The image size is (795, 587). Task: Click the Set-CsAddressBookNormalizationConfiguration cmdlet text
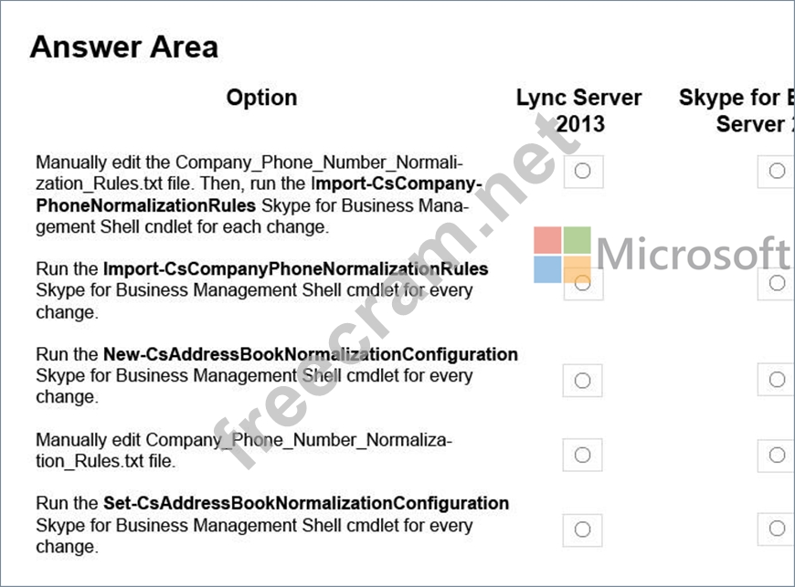click(x=306, y=503)
